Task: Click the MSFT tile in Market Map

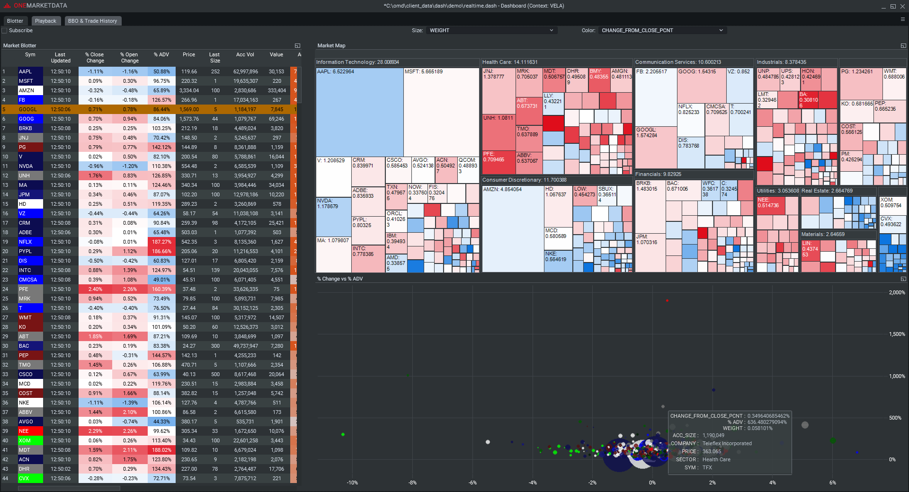Action: tap(441, 112)
